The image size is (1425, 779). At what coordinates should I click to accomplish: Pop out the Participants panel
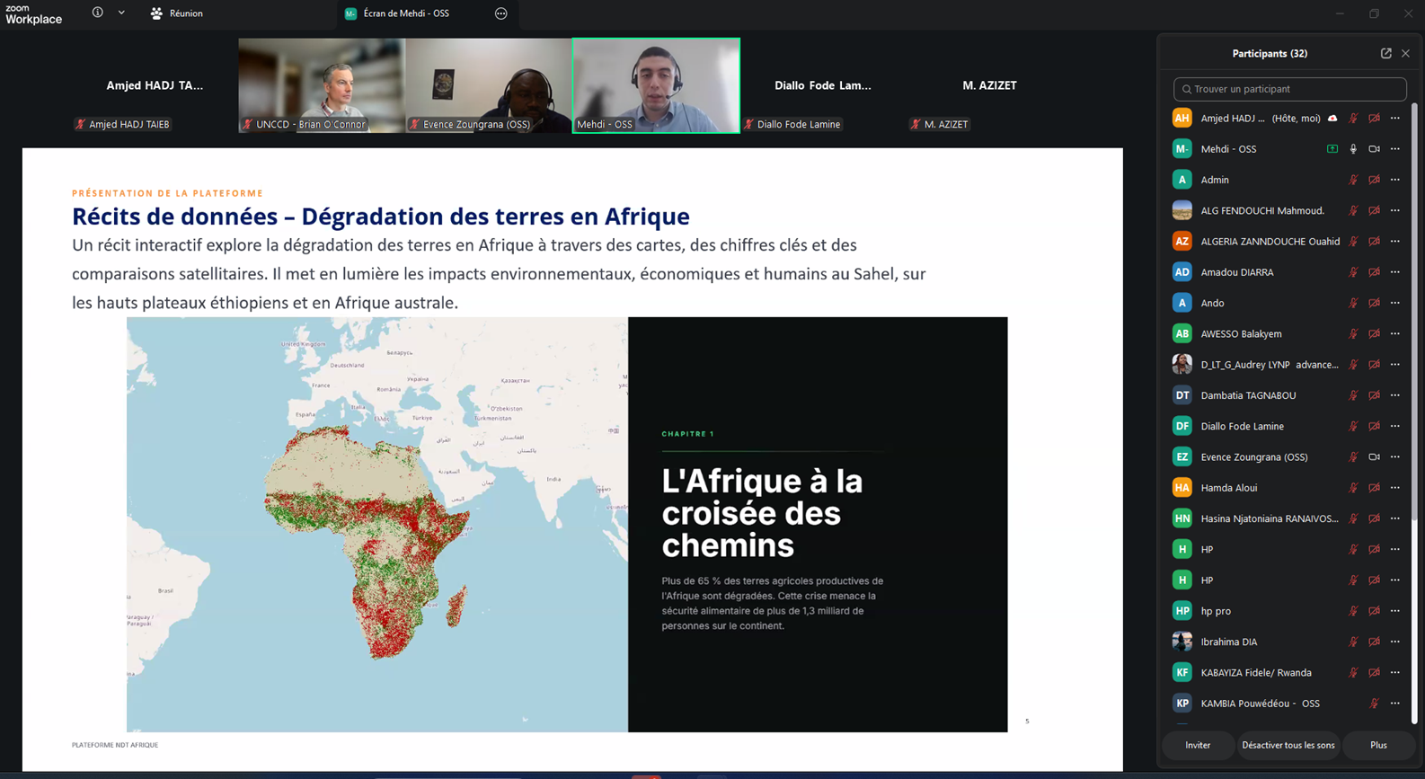[x=1386, y=54]
